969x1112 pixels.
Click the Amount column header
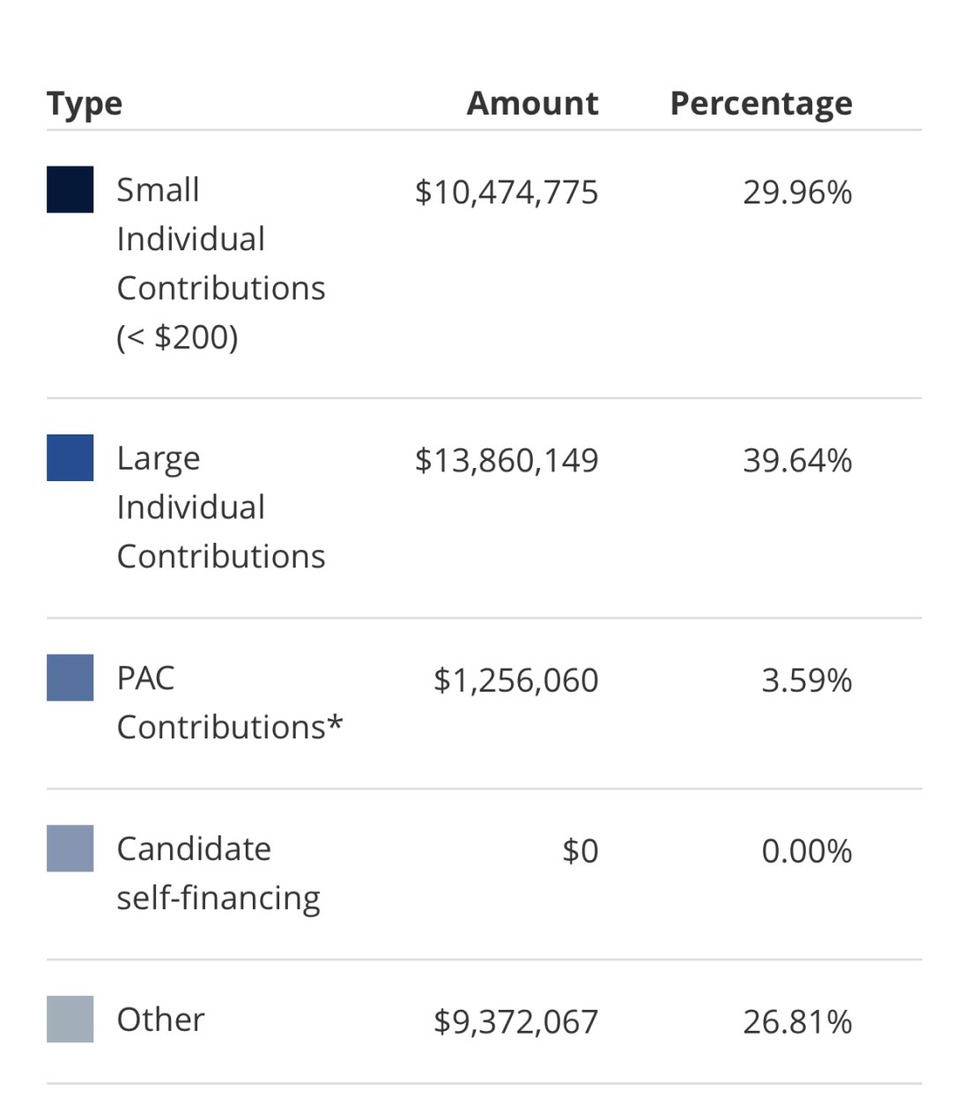tap(532, 104)
